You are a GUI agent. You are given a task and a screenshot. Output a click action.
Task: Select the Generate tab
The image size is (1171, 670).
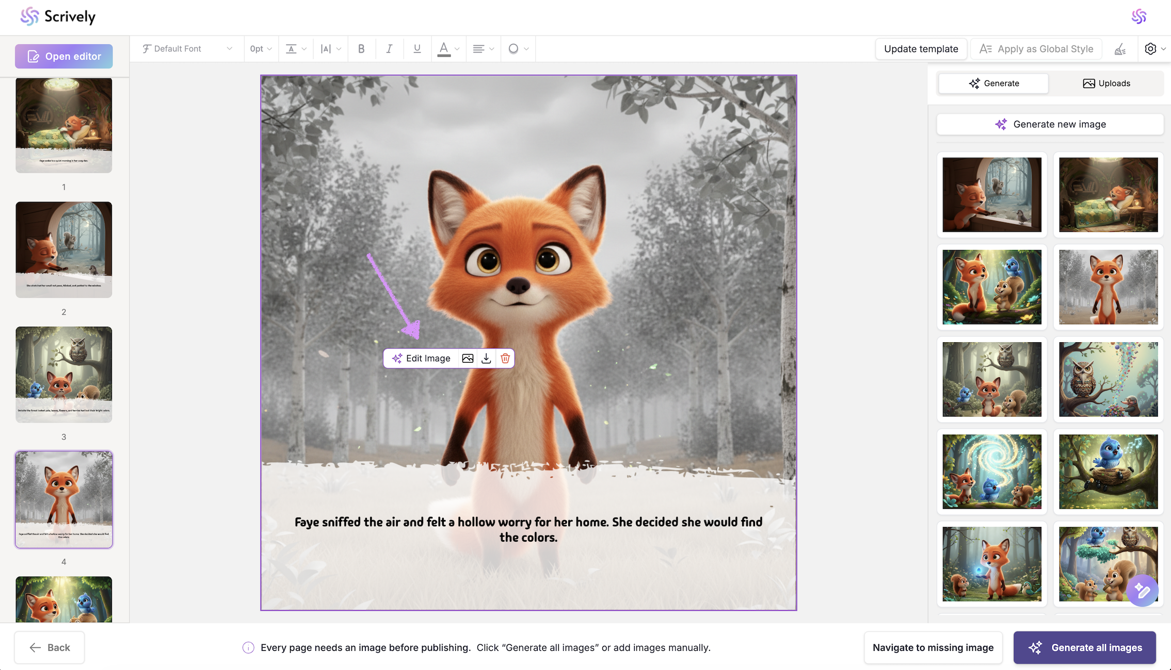[x=993, y=83]
